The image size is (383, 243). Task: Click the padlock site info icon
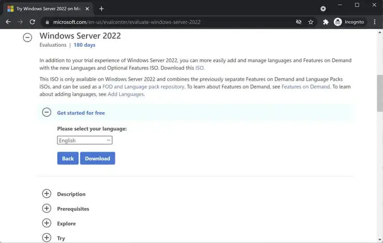(x=47, y=22)
